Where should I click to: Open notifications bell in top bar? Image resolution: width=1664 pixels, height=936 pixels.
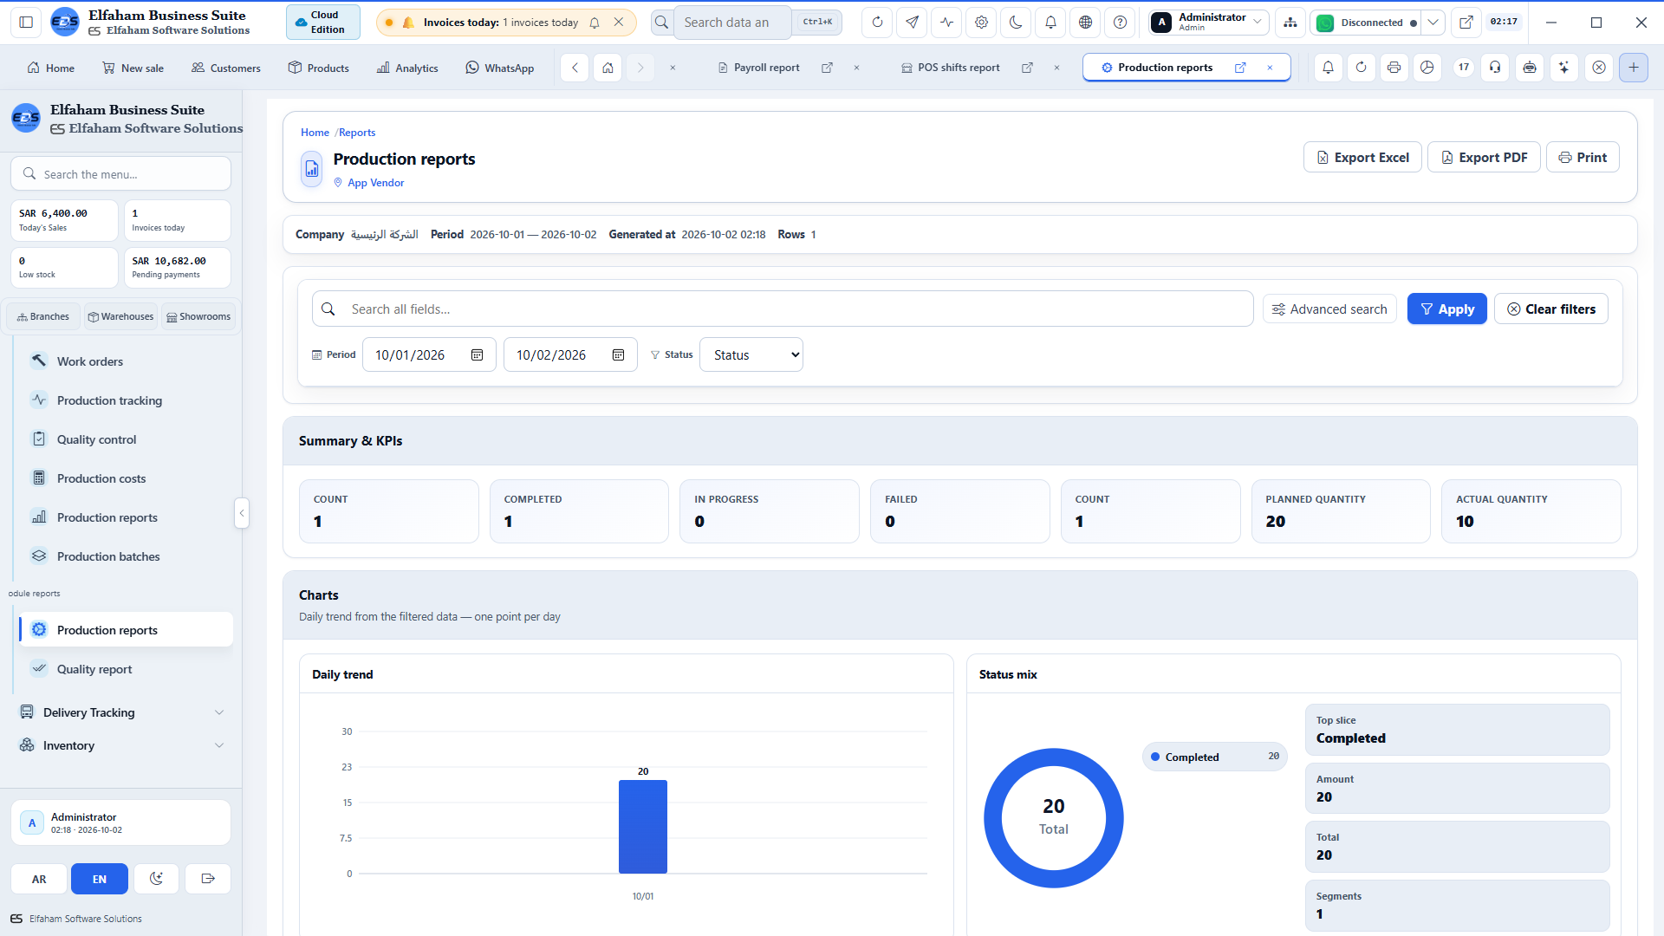[x=1050, y=23]
